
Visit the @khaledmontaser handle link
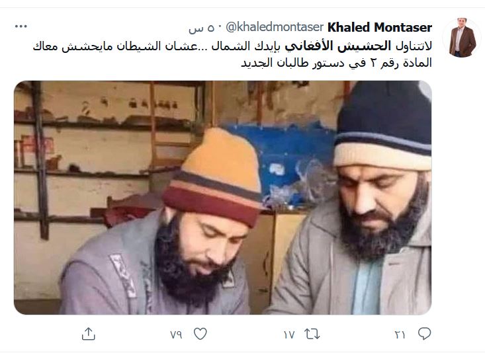275,27
